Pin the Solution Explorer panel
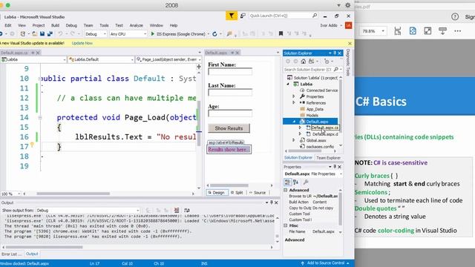Image resolution: width=475 pixels, height=267 pixels. pos(335,53)
